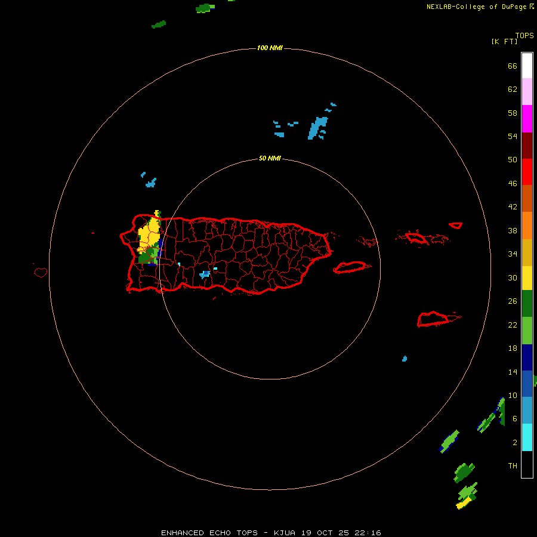
Task: Pick the sky blue legend swatch
Action: [x=527, y=411]
